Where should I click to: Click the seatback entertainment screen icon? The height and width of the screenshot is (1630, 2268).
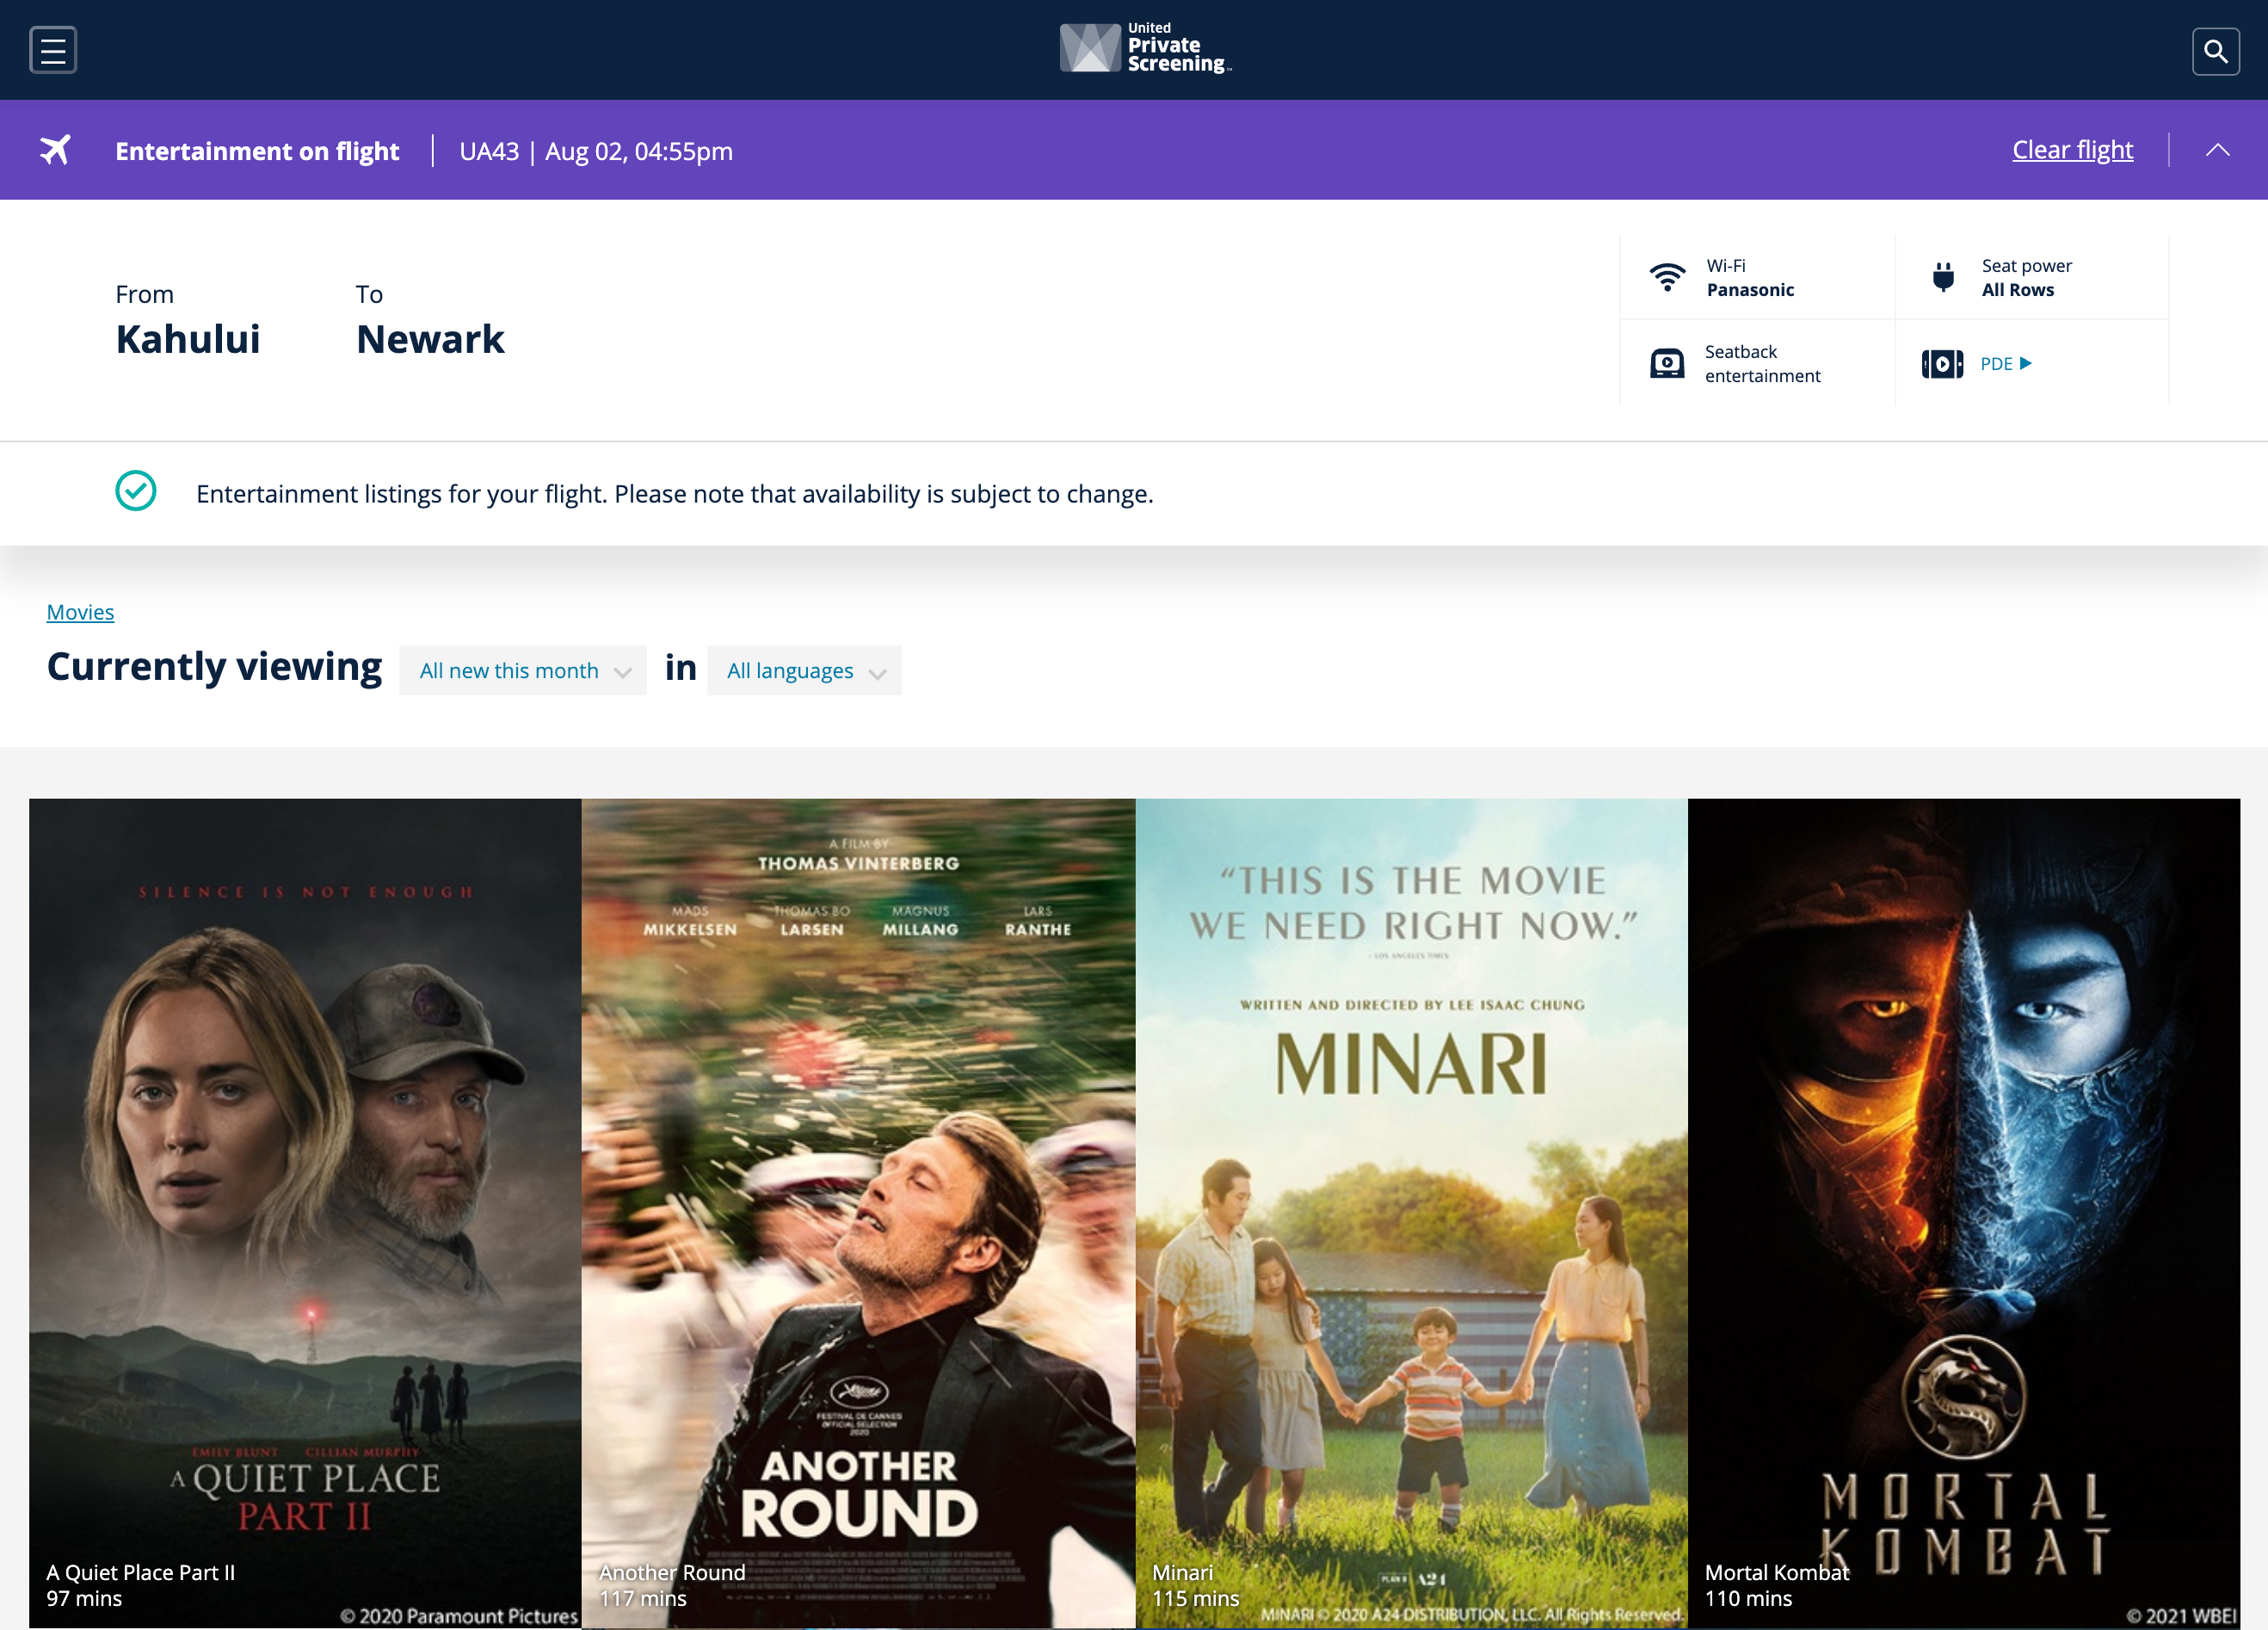1667,363
